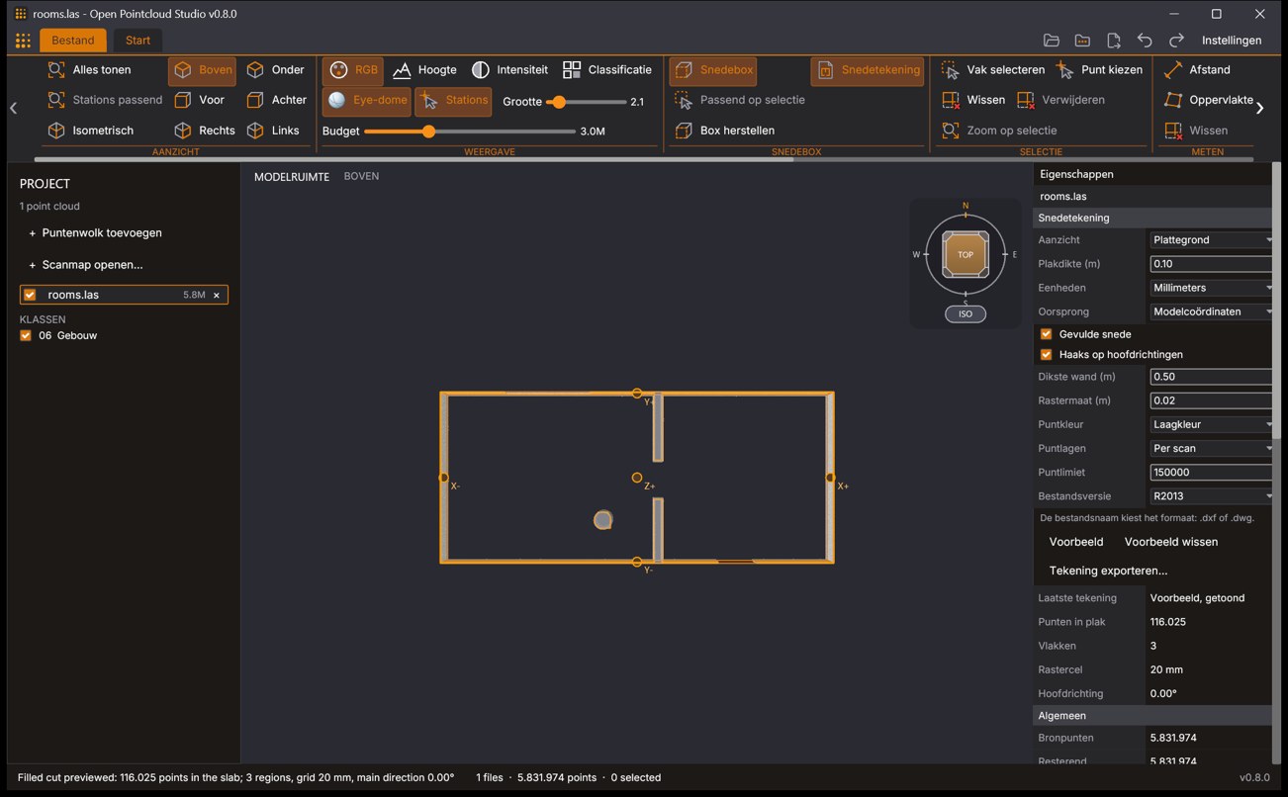The image size is (1288, 797).
Task: Select the Isometrisch view icon
Action: coord(56,131)
